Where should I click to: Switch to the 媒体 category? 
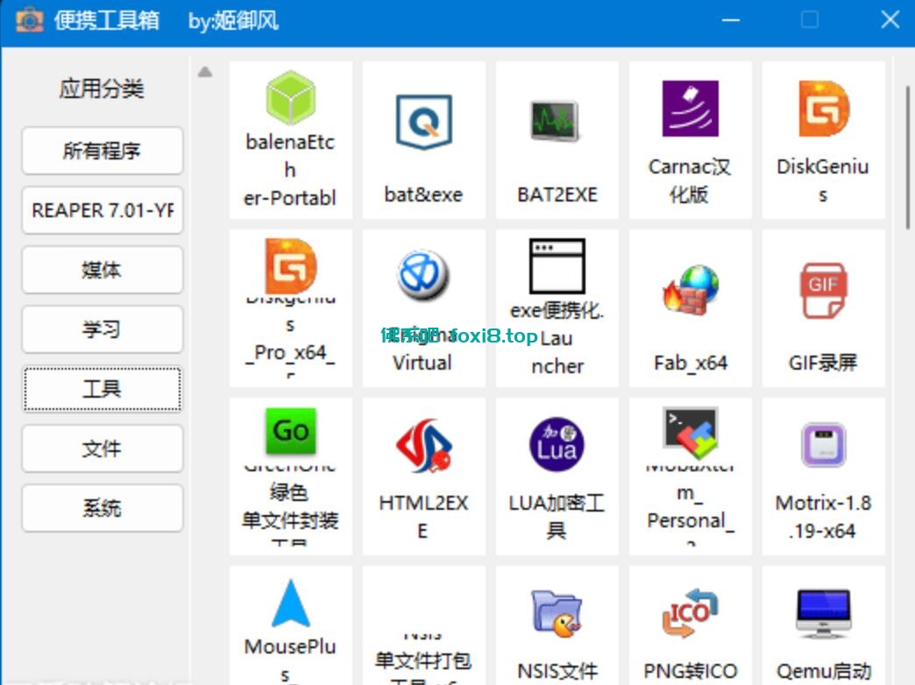[x=102, y=270]
